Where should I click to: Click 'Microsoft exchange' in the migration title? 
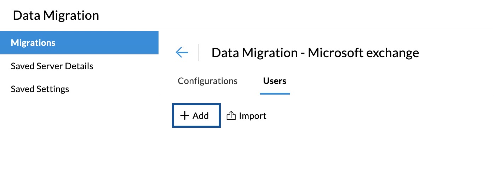pos(363,53)
